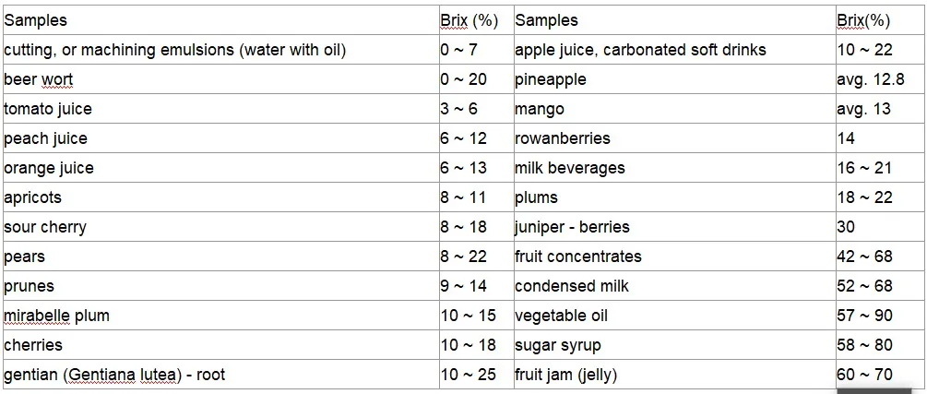Select 'apple juice, carbonated soft drinks' cell
Screen dimensions: 927x394
pos(640,50)
